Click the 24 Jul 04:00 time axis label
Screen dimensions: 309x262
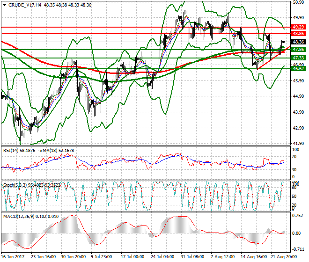click(162, 257)
